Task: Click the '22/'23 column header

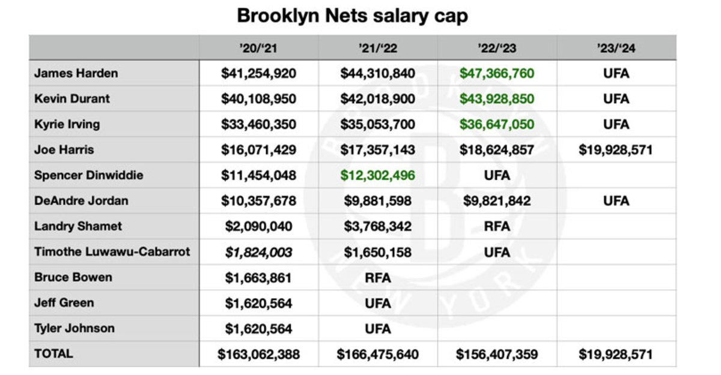Action: pyautogui.click(x=497, y=47)
